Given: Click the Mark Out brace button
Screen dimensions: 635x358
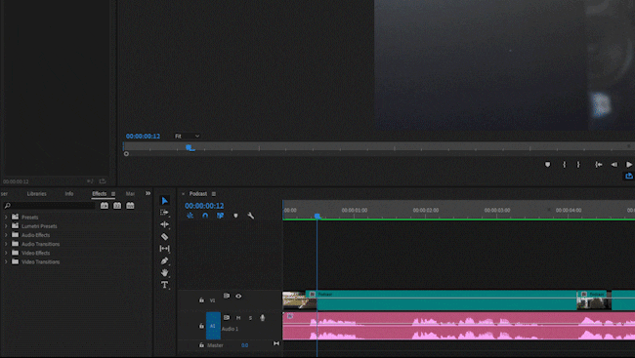Looking at the screenshot, I should point(578,164).
